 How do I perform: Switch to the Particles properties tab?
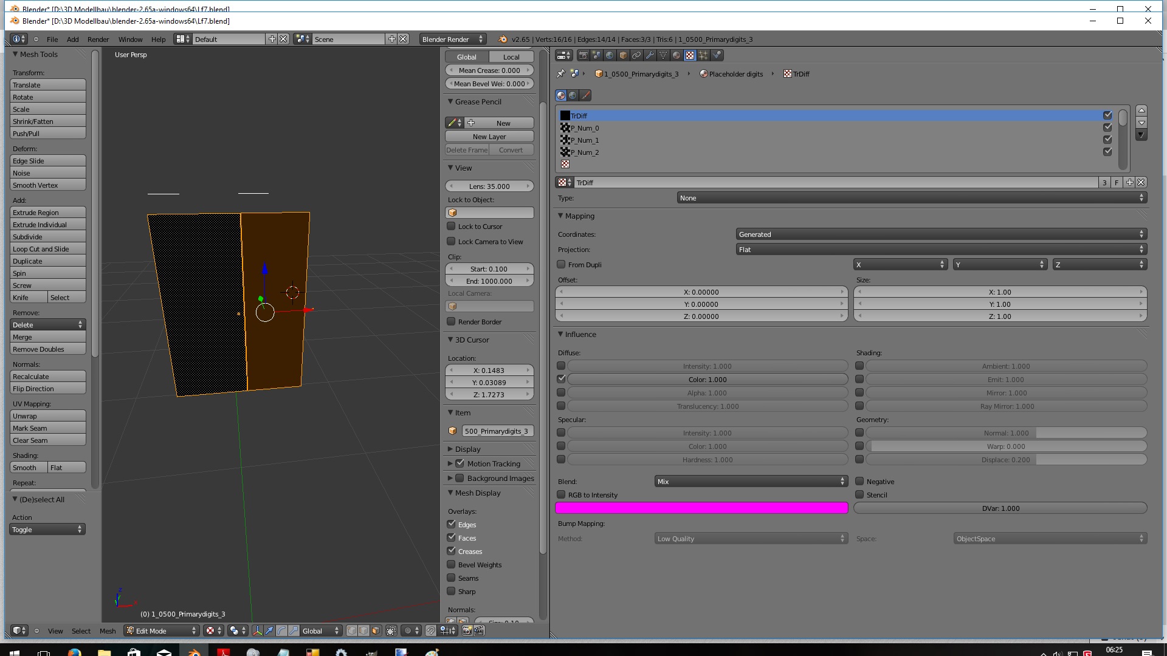click(703, 55)
